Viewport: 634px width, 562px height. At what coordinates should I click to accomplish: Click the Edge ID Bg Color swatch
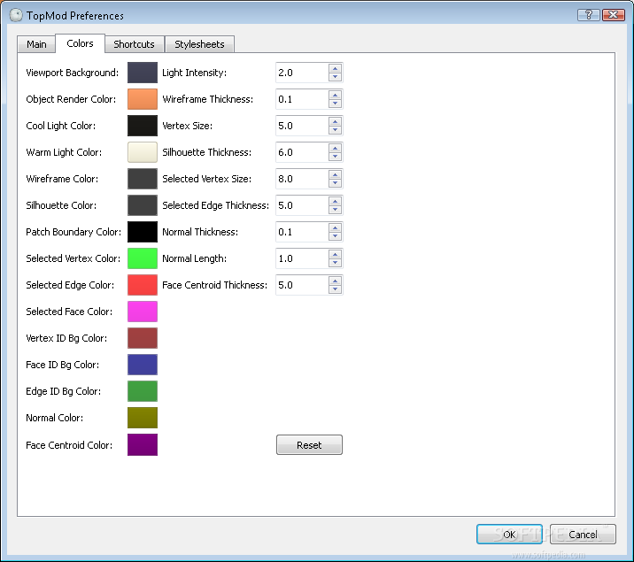(x=143, y=391)
